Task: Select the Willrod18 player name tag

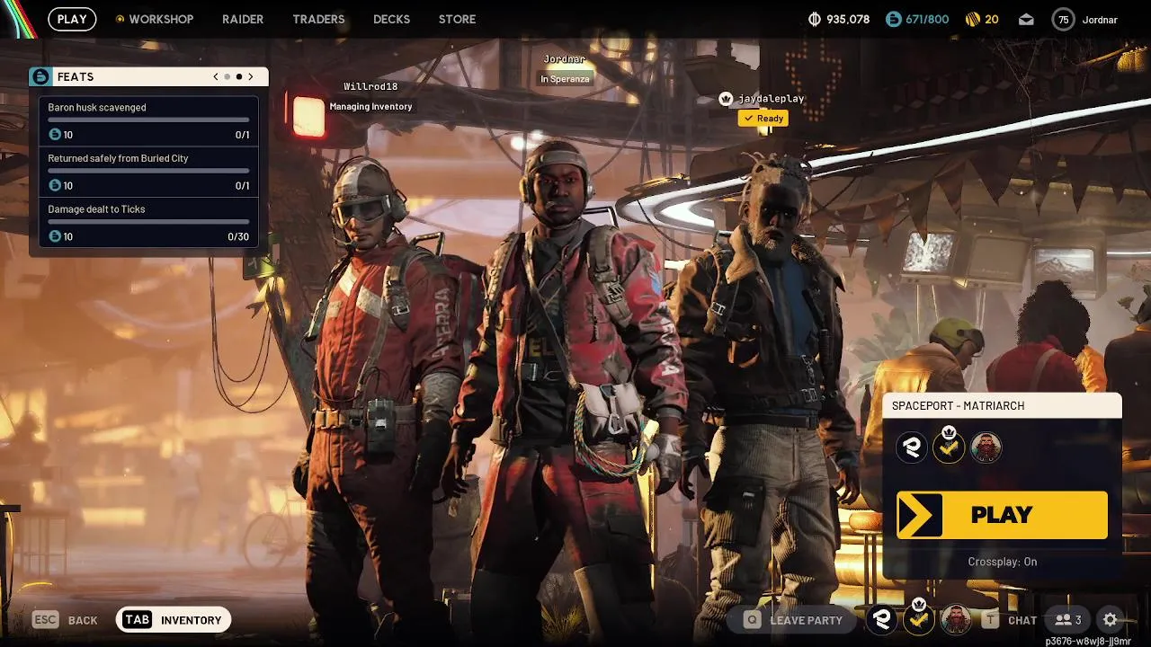Action: pos(370,86)
